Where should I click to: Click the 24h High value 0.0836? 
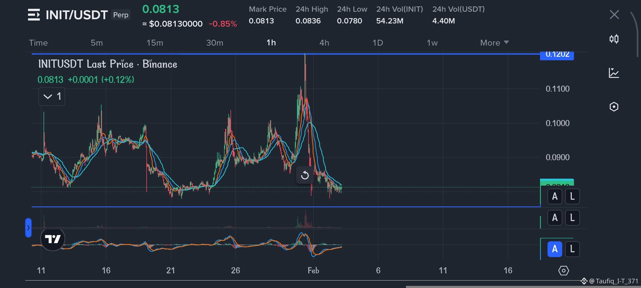[308, 21]
